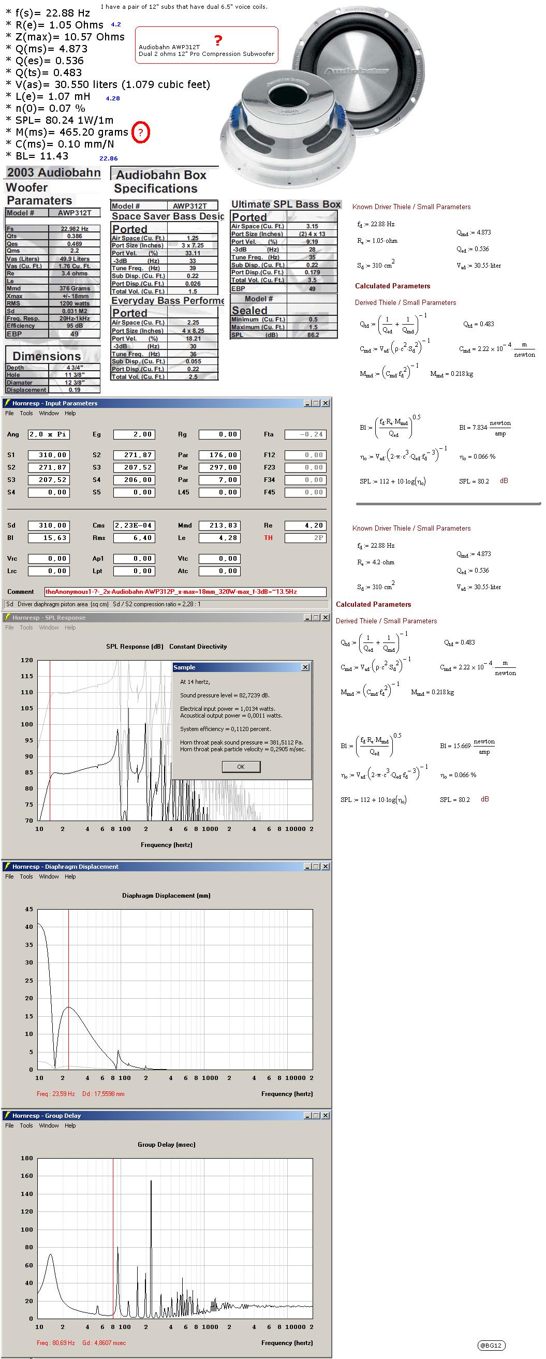546x1359 pixels.
Task: Select the Eg field showing 2,00
Action: pyautogui.click(x=134, y=434)
